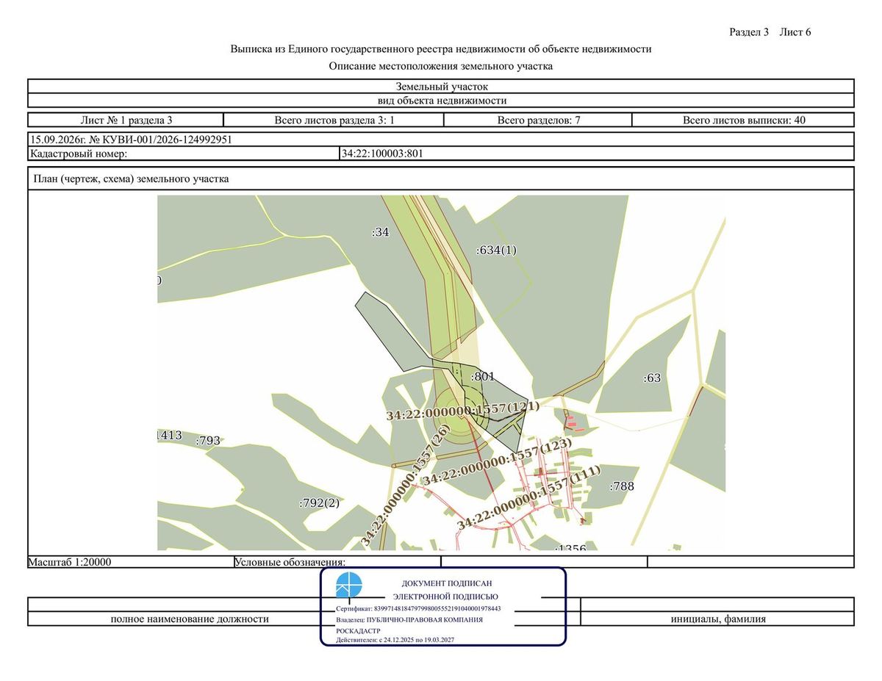Click the "инициалы, фамилия" caption

click(x=718, y=619)
